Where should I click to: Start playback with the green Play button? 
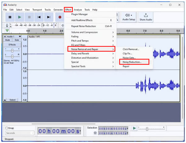click(20, 17)
